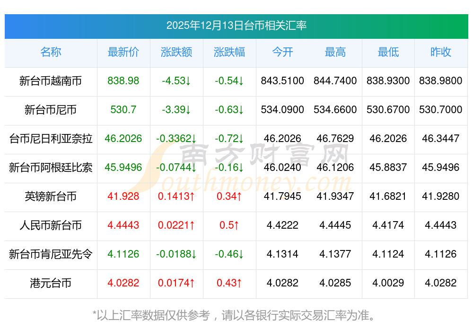Click highest price 844.7400

tap(335, 80)
